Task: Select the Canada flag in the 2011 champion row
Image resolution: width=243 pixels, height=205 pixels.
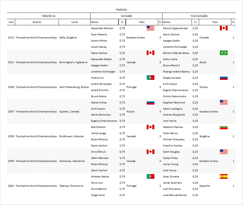Action: pyautogui.click(x=150, y=53)
